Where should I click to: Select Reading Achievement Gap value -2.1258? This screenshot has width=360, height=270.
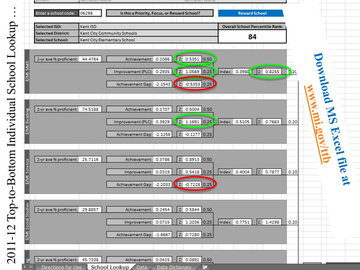tap(162, 134)
